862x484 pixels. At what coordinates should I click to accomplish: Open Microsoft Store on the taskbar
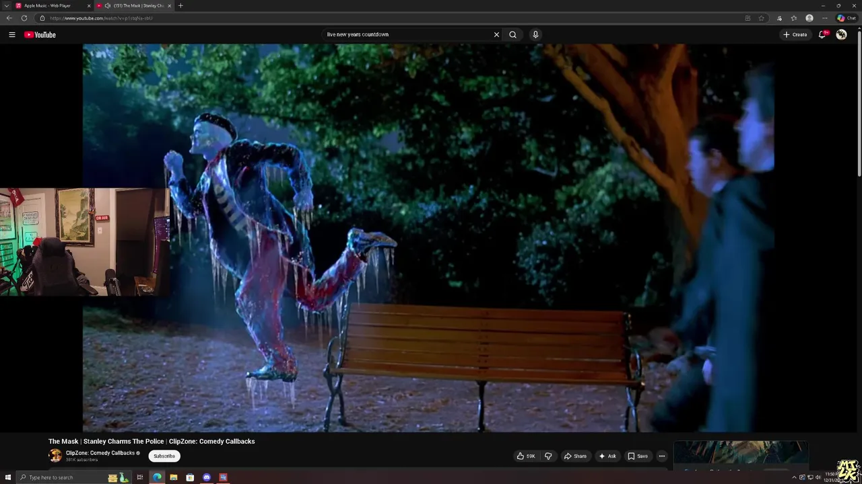pos(190,477)
